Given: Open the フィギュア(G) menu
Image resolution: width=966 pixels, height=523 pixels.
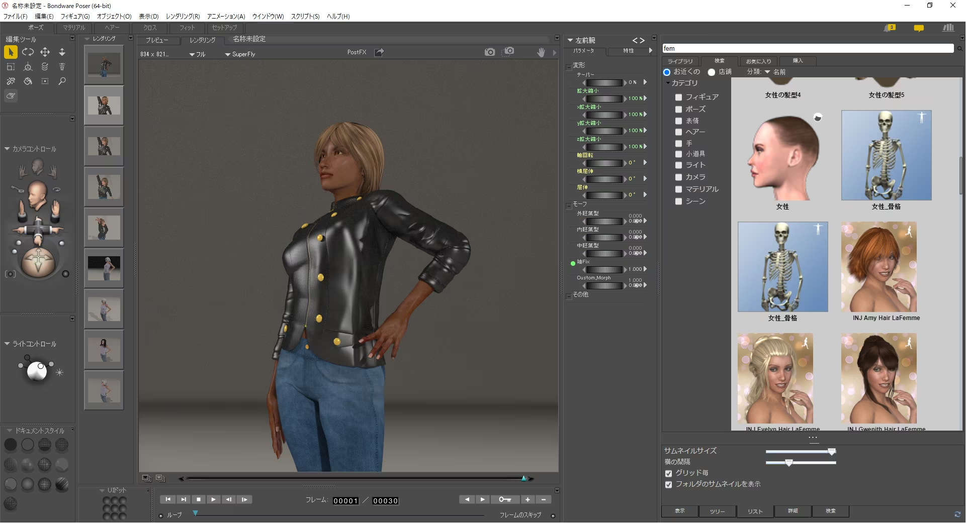Looking at the screenshot, I should tap(75, 17).
